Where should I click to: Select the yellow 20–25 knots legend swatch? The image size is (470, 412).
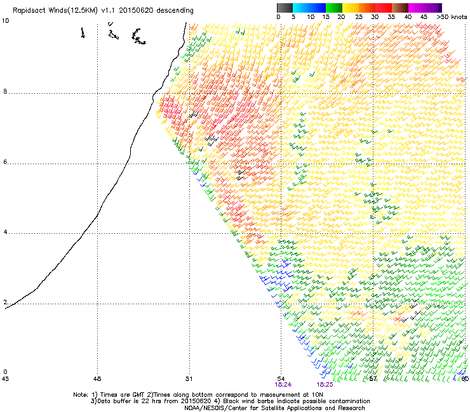[350, 8]
